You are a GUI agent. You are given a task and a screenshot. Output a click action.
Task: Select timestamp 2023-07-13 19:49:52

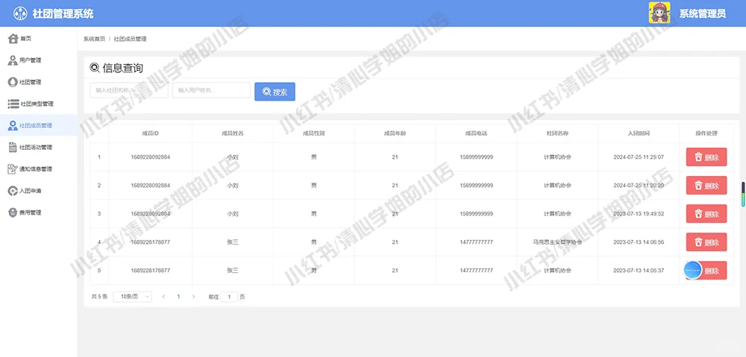639,214
